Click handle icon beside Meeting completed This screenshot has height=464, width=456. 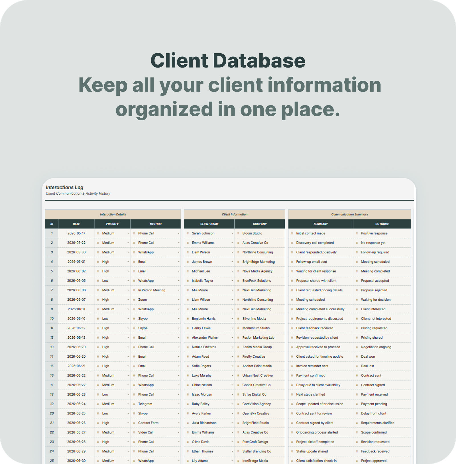coord(357,271)
